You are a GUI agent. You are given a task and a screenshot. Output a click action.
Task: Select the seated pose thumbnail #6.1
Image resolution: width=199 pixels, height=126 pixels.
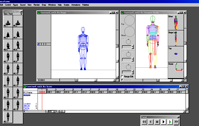pyautogui.click(x=8, y=21)
